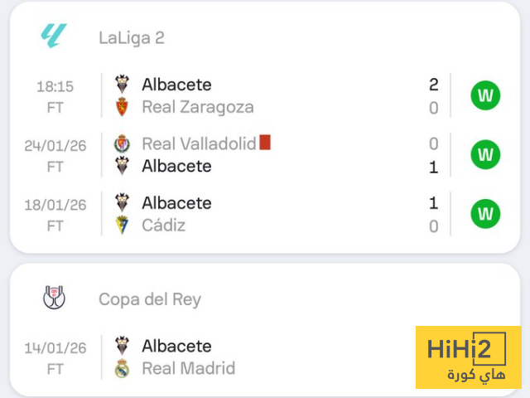Image resolution: width=530 pixels, height=398 pixels.
Task: Click the Copa del Rey trophy logo
Action: [55, 298]
